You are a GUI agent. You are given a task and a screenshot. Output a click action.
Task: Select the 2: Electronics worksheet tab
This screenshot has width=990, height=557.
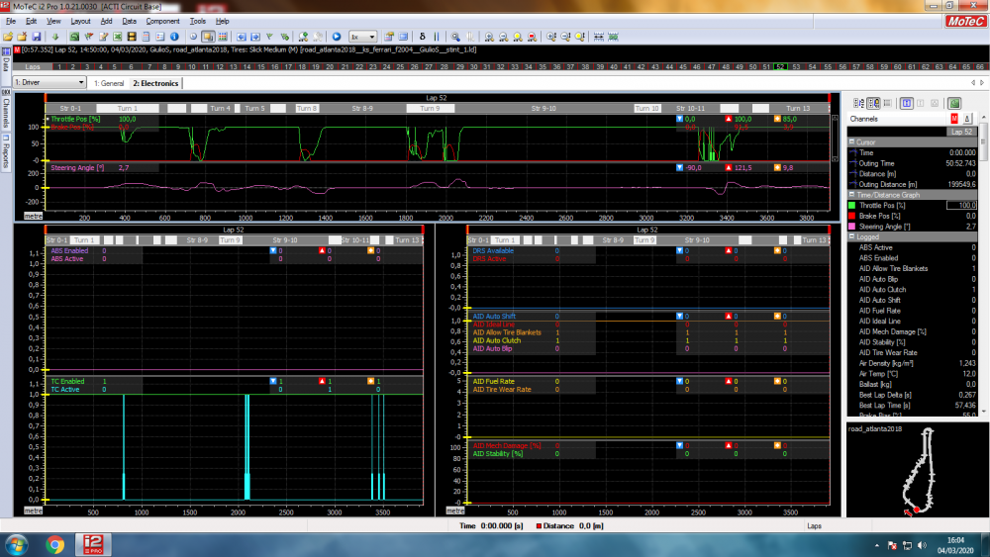point(155,83)
